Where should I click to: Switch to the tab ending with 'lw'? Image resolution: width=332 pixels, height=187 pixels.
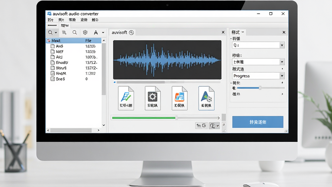[x=65, y=25]
